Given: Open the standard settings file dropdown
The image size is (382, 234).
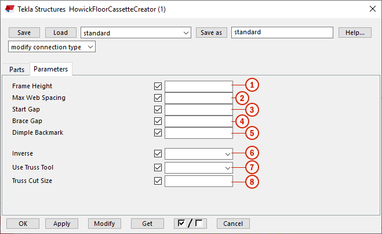Looking at the screenshot, I should (x=136, y=33).
